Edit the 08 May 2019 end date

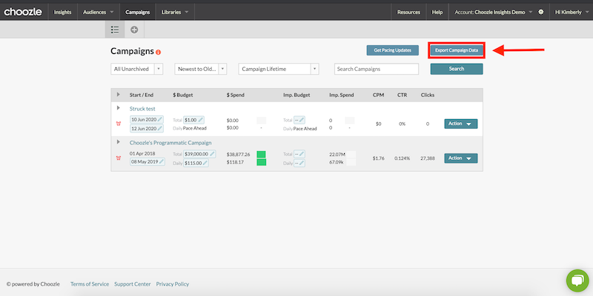[x=147, y=161]
